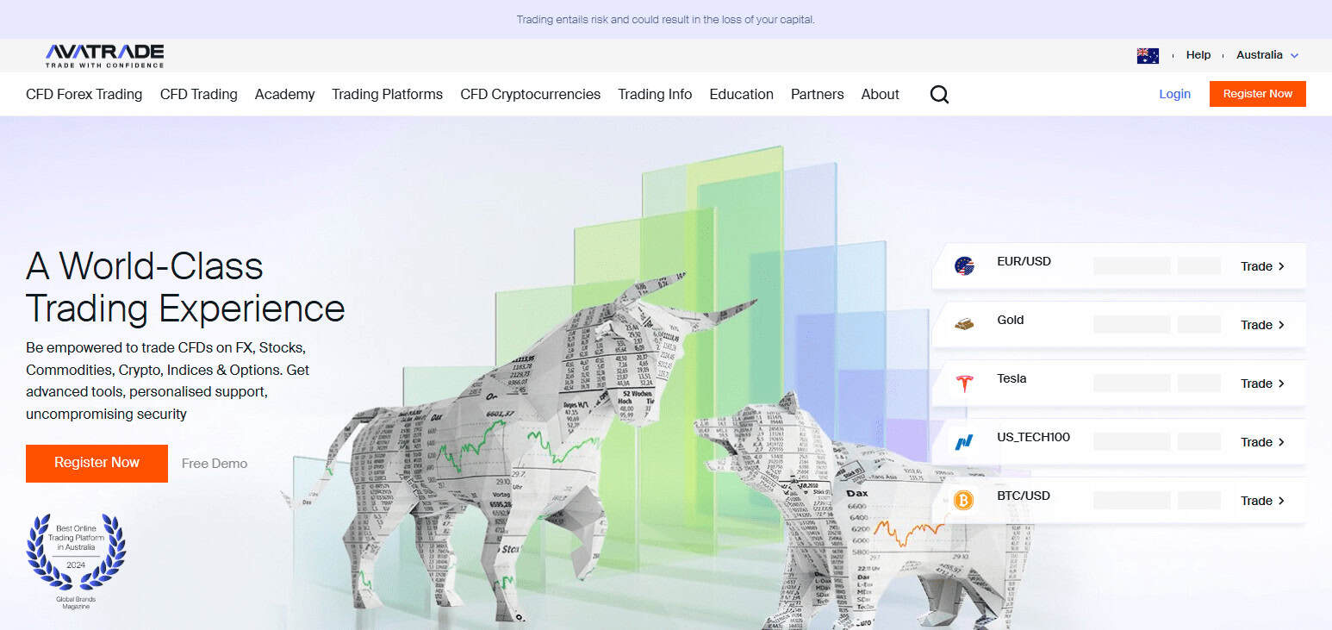Viewport: 1332px width, 630px height.
Task: Open the About menu
Action: point(881,95)
